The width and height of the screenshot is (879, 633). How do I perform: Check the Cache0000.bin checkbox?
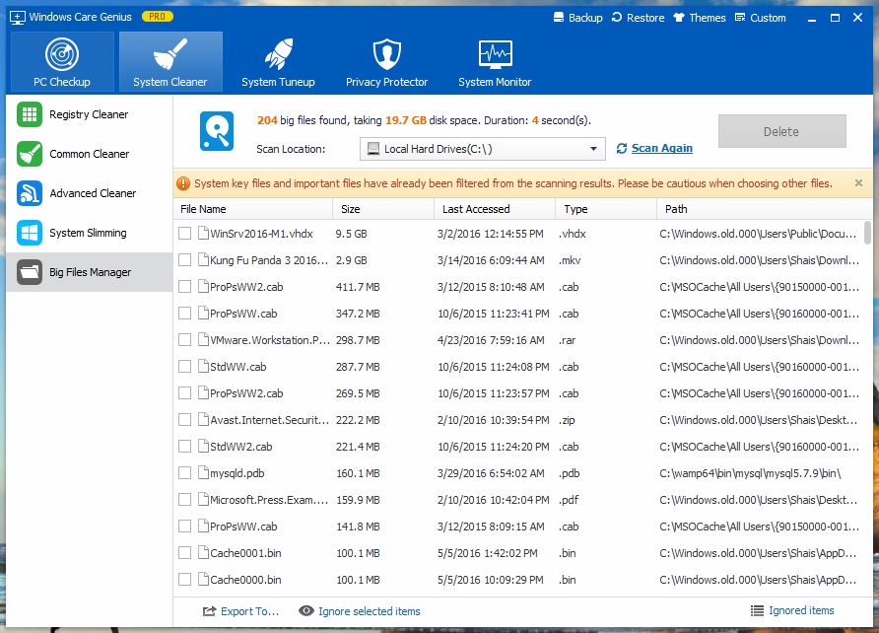coord(184,579)
